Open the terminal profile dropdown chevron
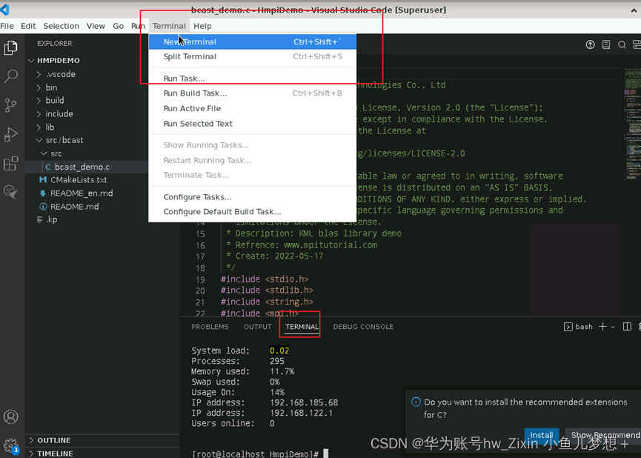Viewport: 641px width, 458px height. click(x=612, y=326)
